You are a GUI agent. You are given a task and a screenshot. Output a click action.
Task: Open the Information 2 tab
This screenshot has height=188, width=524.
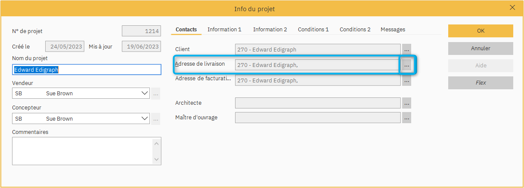tap(270, 30)
